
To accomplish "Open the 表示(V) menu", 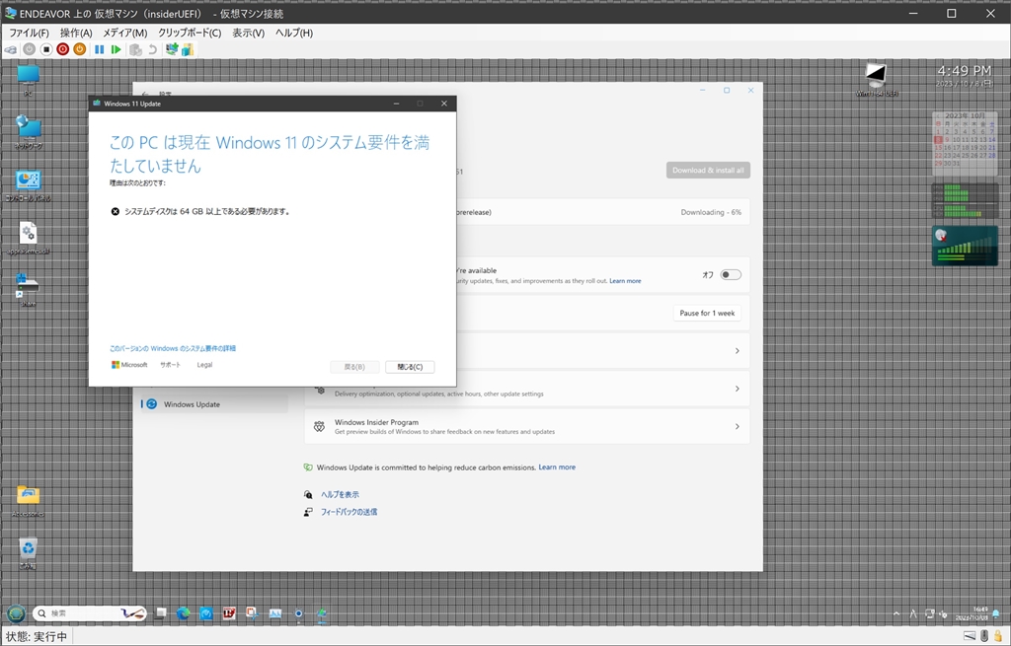I will pyautogui.click(x=248, y=33).
